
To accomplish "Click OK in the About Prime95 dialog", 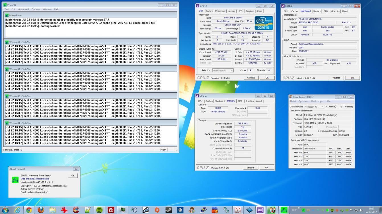I will (x=73, y=175).
